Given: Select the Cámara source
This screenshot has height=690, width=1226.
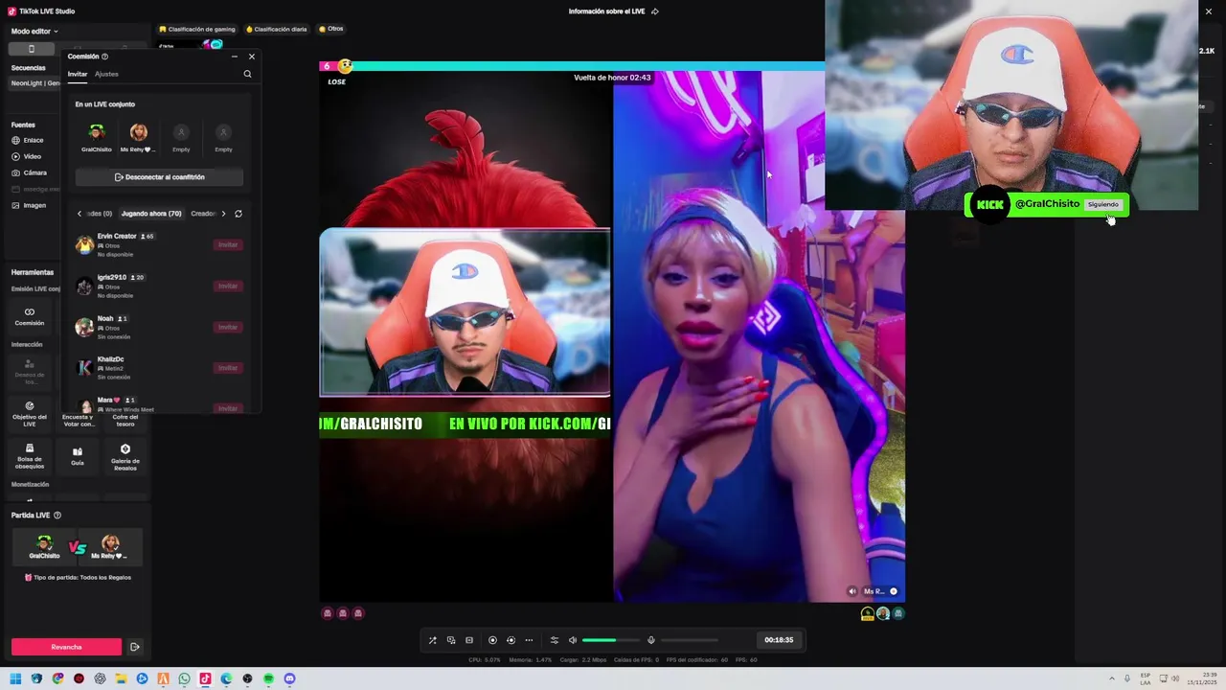Looking at the screenshot, I should pyautogui.click(x=30, y=172).
